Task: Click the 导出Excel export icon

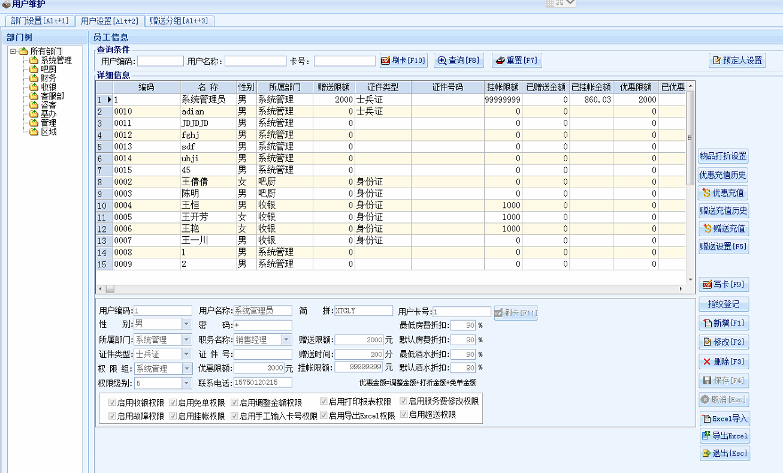Action: [706, 436]
